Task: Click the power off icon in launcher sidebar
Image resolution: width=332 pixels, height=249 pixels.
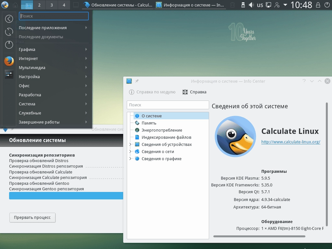Action: [9, 45]
